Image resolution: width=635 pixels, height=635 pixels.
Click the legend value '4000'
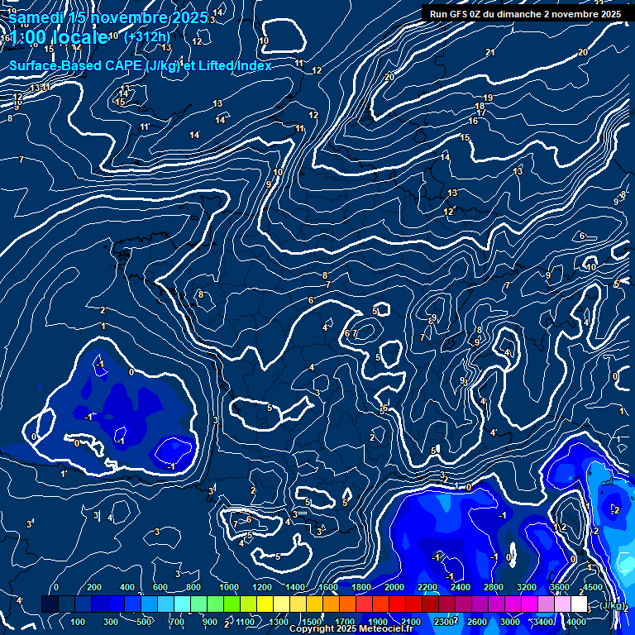point(575,622)
